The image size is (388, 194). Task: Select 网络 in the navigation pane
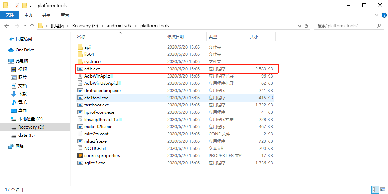(x=20, y=146)
